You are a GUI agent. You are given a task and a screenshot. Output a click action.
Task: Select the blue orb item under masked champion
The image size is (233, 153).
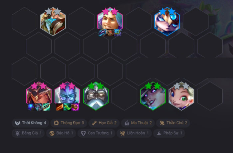(x=31, y=107)
